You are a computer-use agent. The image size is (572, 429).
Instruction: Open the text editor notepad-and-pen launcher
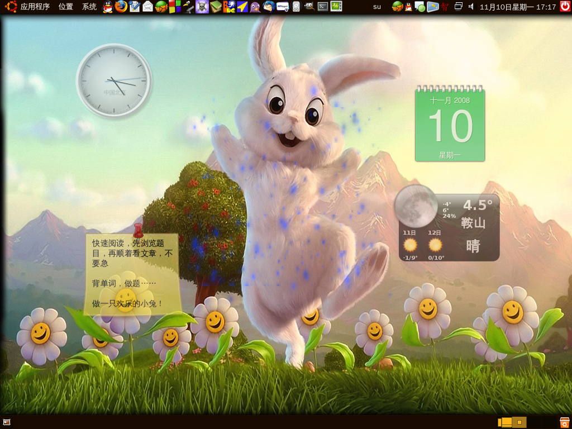click(134, 7)
